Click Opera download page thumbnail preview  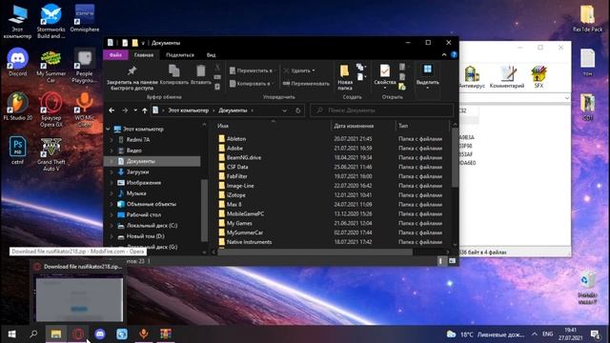click(79, 298)
